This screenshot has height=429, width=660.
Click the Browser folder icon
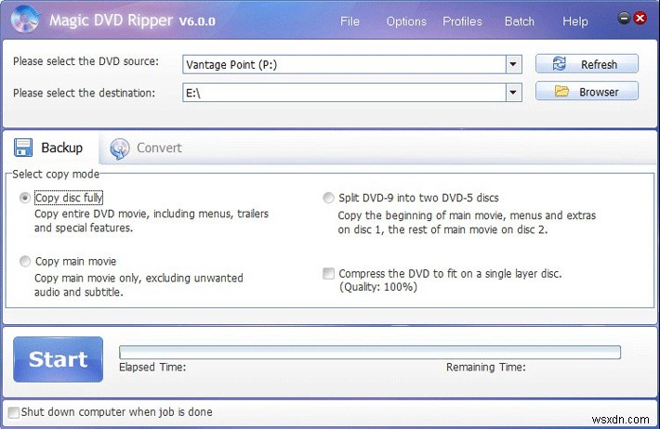pos(561,91)
